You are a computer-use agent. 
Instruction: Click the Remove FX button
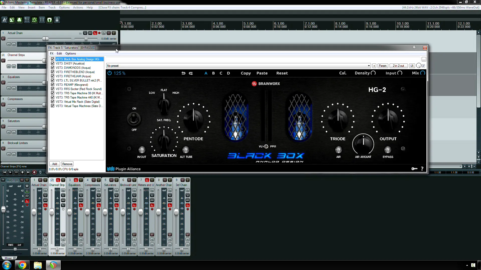click(67, 164)
